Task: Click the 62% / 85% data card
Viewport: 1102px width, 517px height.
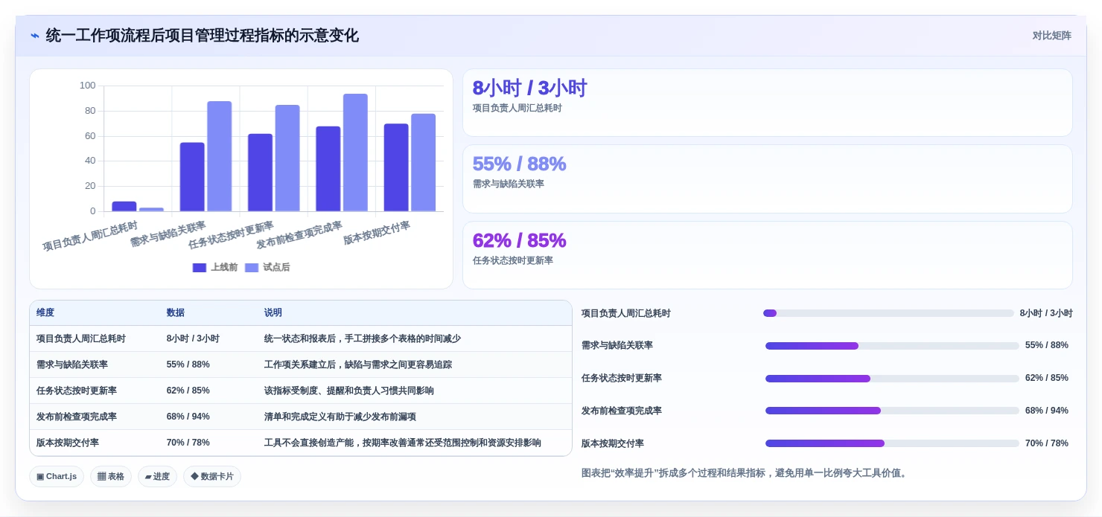Action: pos(768,255)
